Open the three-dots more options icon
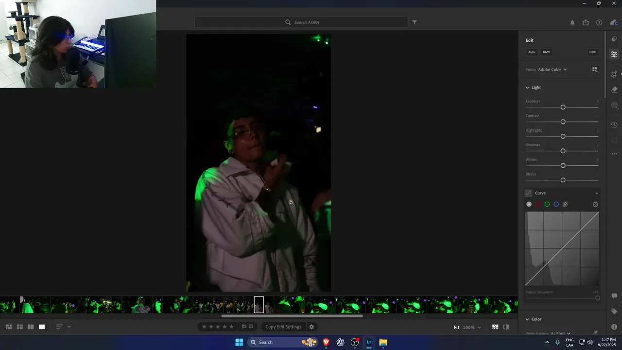 pos(614,154)
